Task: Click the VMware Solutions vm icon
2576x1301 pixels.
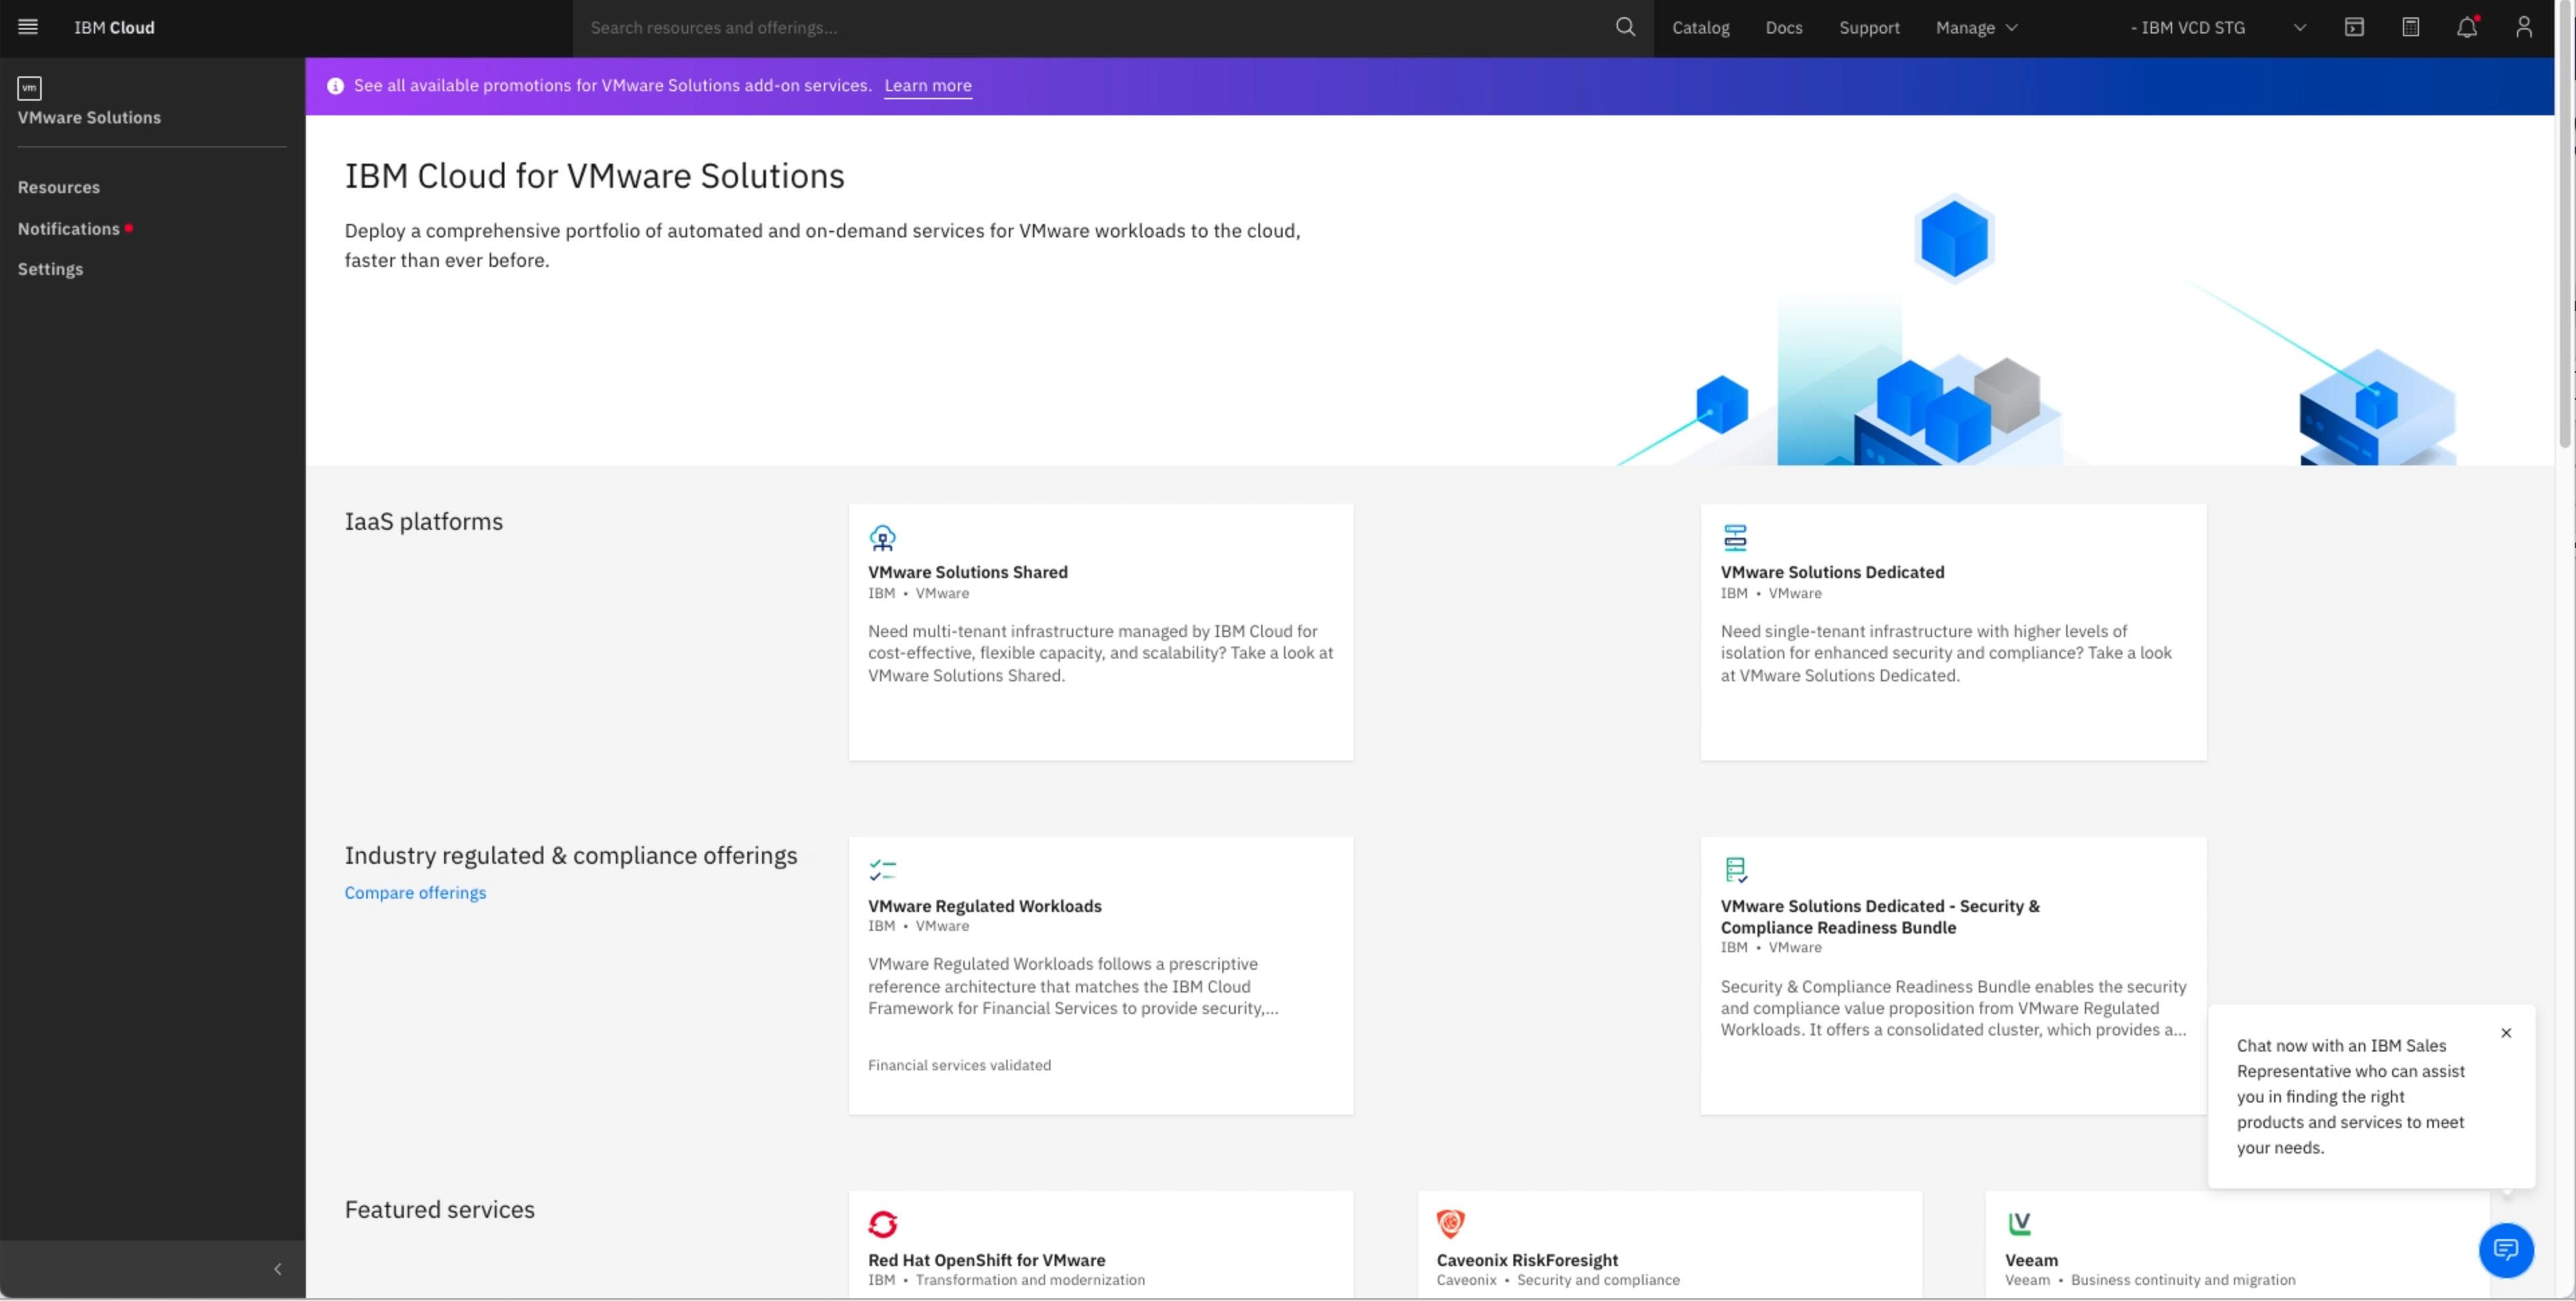Action: click(29, 88)
